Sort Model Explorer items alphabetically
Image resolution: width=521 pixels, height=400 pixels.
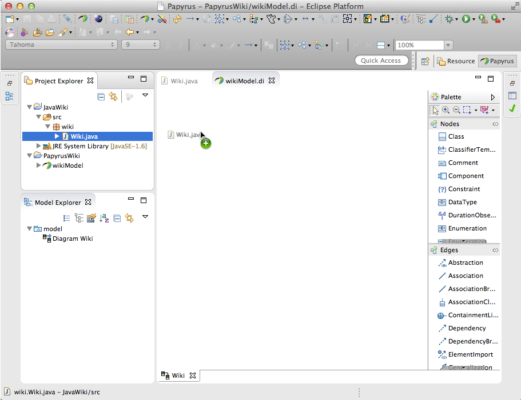104,217
